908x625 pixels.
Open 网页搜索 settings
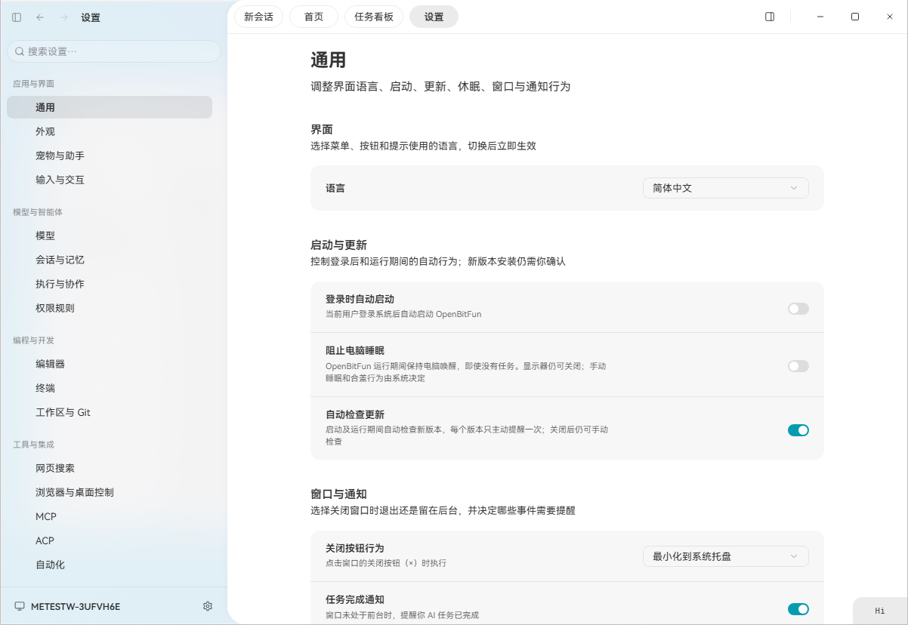(110, 468)
